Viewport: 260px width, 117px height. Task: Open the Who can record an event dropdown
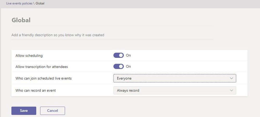174,90
